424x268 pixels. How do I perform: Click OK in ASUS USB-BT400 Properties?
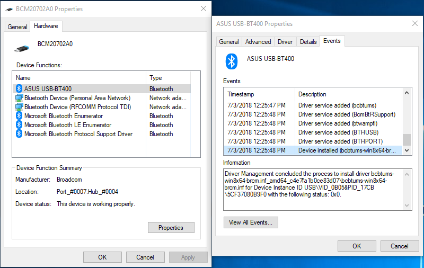(357, 246)
